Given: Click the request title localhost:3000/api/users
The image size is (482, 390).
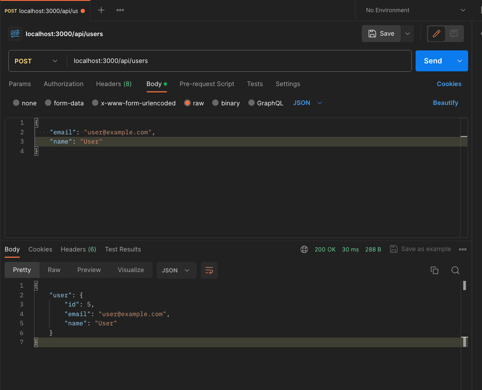Looking at the screenshot, I should click(x=64, y=34).
